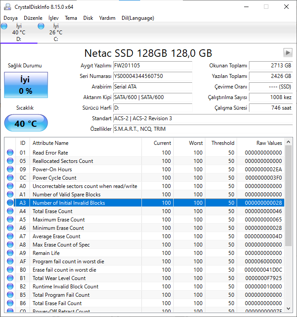
Task: Click the Yazılan Toplamı value 2426 GB
Action: pos(271,76)
